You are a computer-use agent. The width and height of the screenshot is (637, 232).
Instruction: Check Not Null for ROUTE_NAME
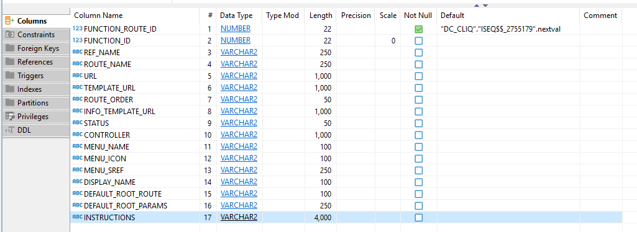[x=418, y=65]
